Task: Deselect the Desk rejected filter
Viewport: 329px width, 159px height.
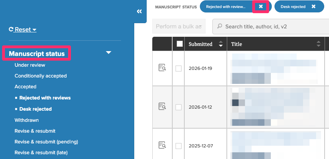Action: (x=35, y=109)
